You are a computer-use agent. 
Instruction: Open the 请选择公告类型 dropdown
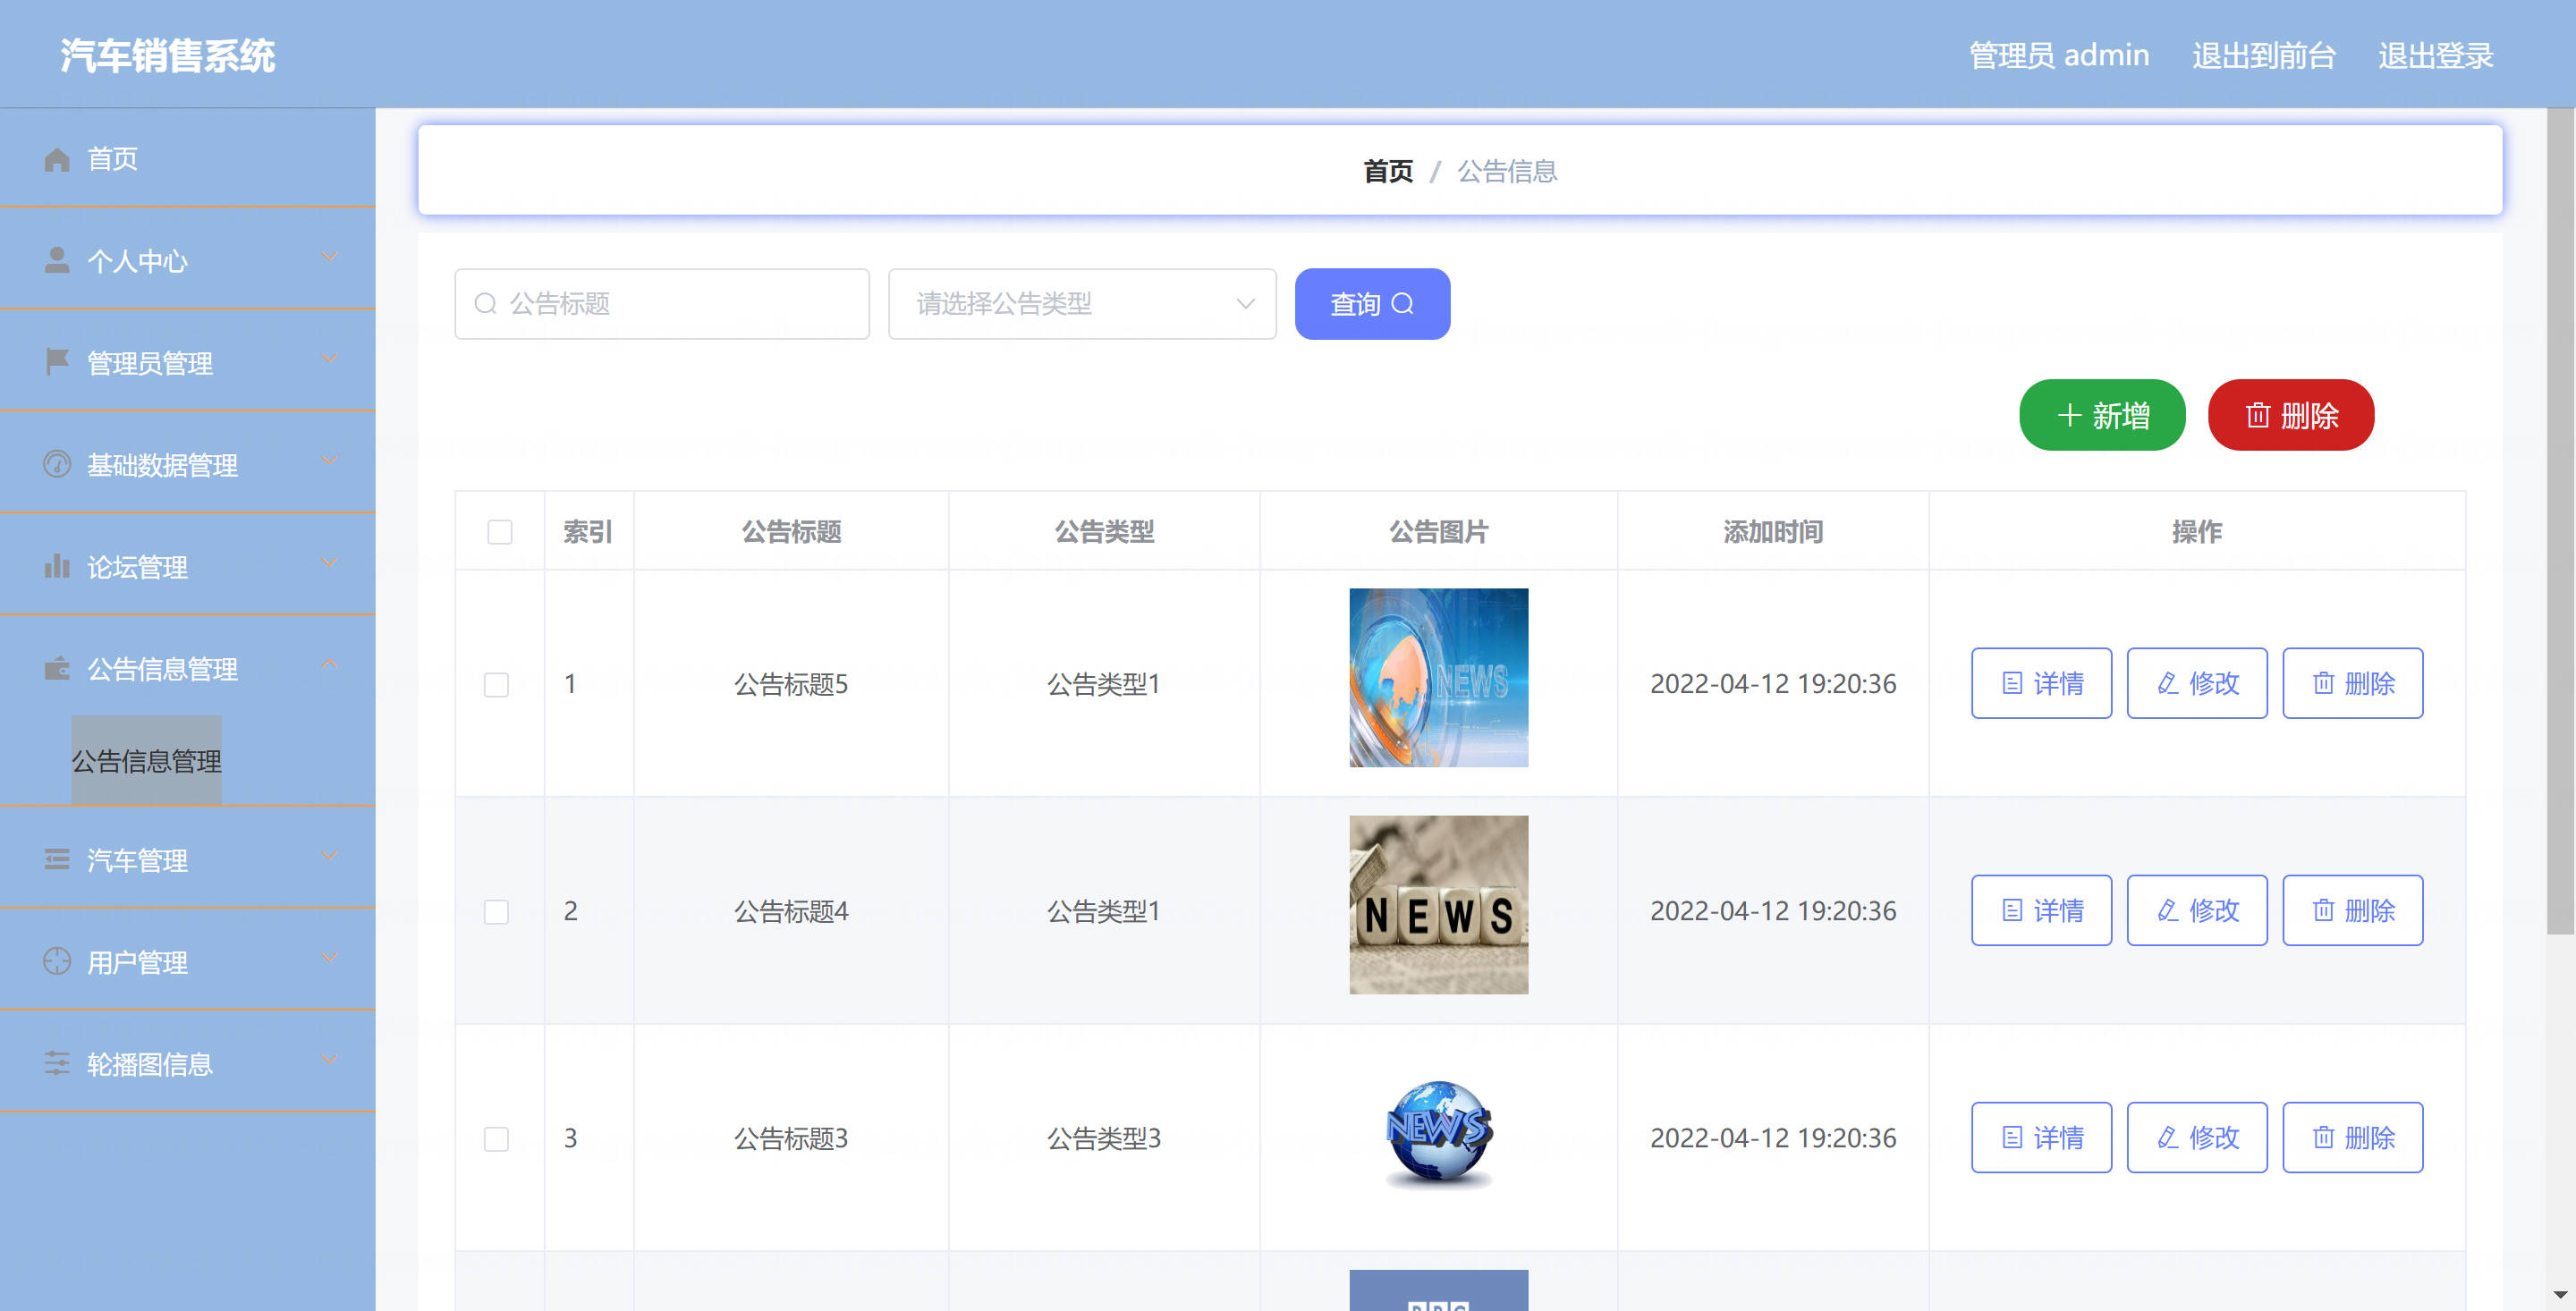(1082, 304)
